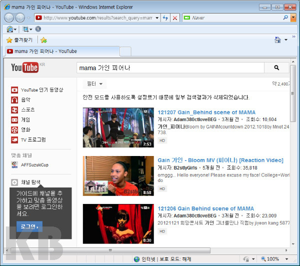This screenshot has height=266, width=300.
Task: Click the YouTube search input field
Action: click(x=170, y=67)
